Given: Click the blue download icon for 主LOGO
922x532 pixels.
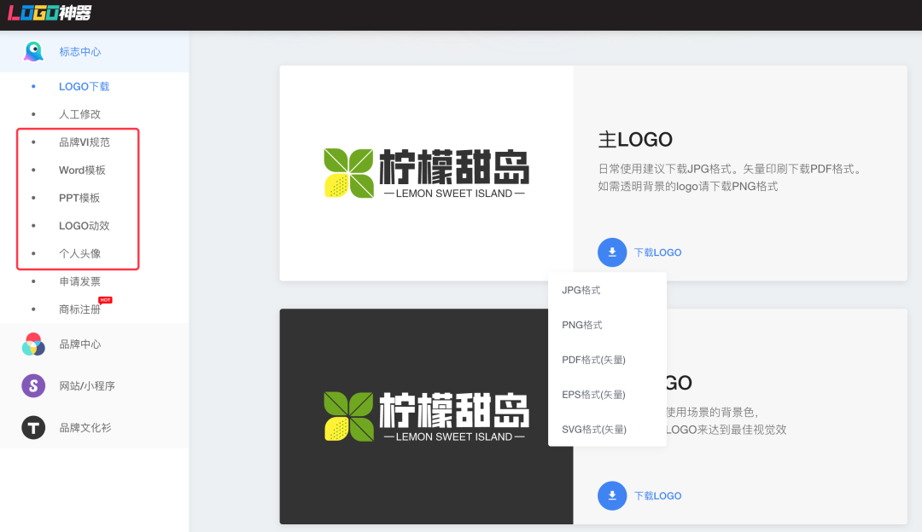Looking at the screenshot, I should point(612,252).
